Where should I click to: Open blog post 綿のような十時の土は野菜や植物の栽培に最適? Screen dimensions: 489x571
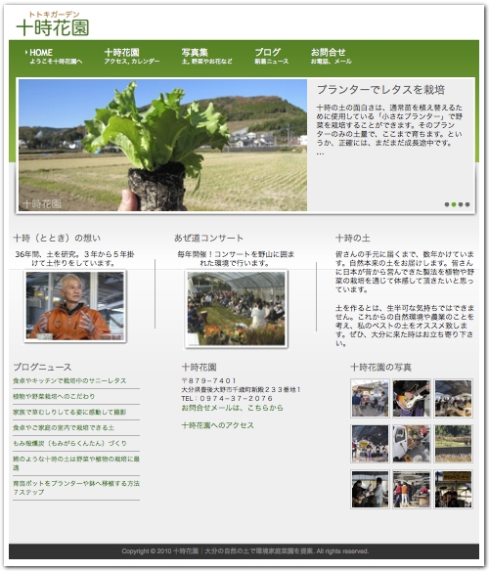76,463
